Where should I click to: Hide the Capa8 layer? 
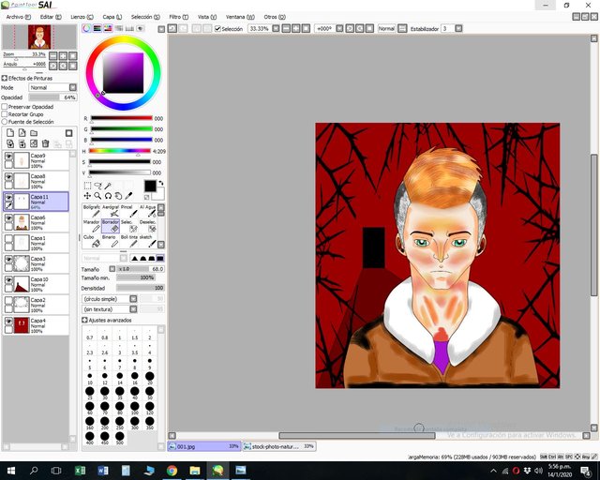8,176
